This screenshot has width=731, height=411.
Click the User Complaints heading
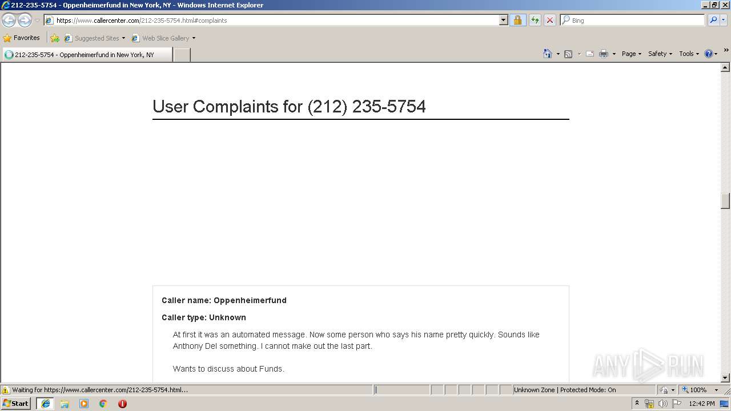point(289,107)
